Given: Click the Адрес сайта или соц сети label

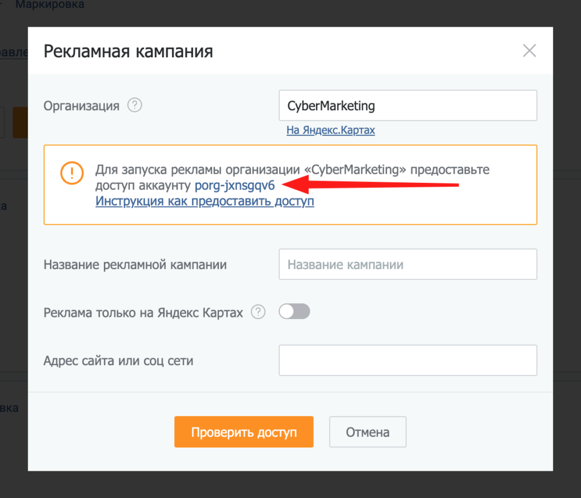Looking at the screenshot, I should pyautogui.click(x=119, y=361).
